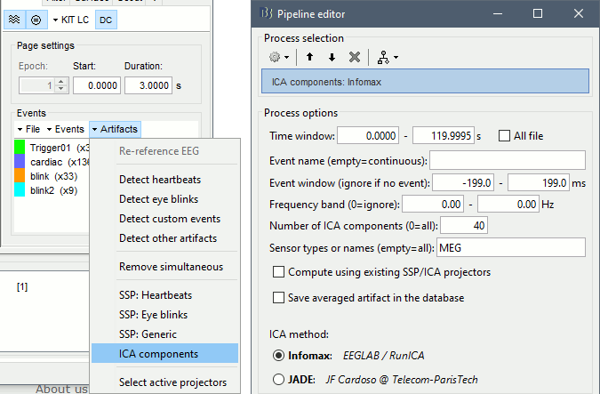Image resolution: width=600 pixels, height=394 pixels.
Task: Expand the KIT LC montage dropdown
Action: [71, 19]
